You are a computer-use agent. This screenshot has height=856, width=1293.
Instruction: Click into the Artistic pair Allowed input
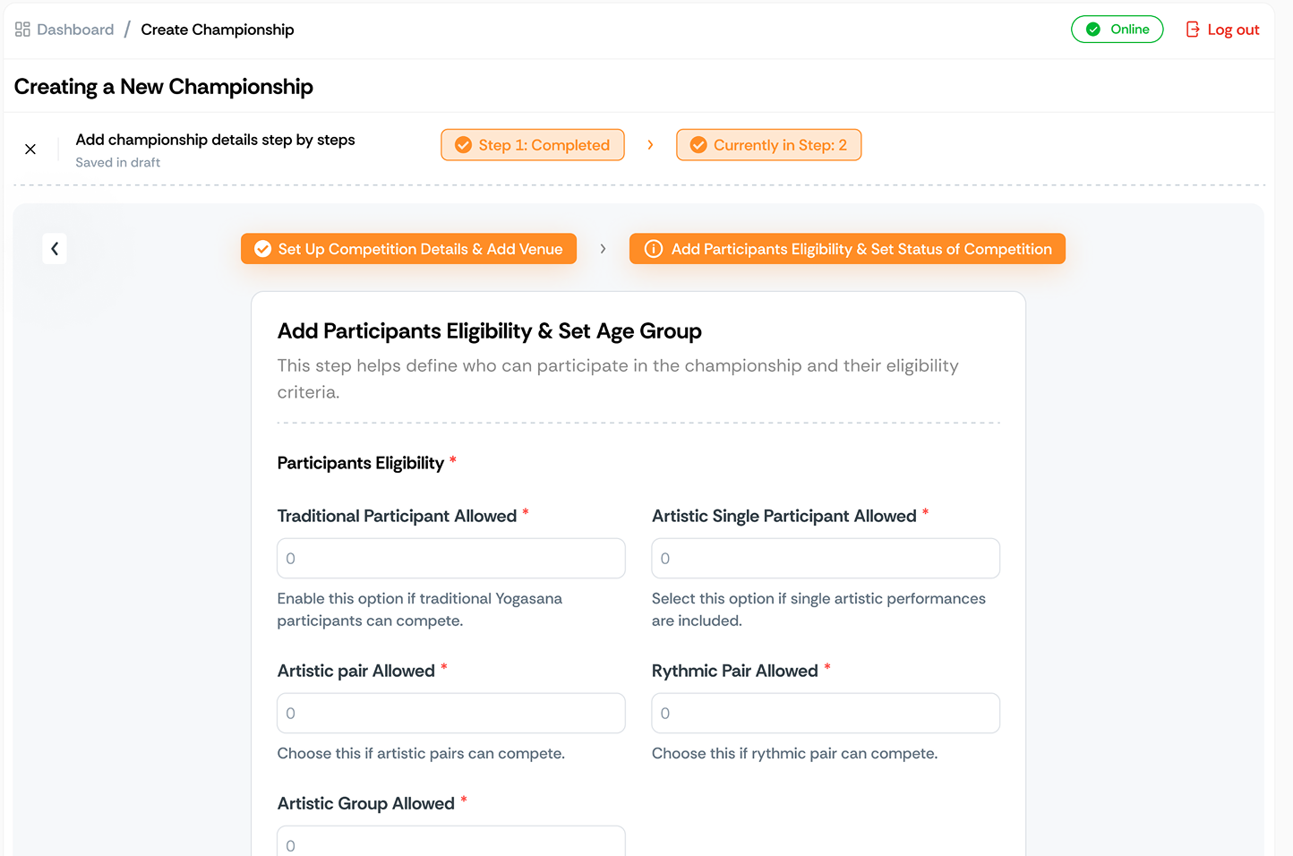click(450, 714)
